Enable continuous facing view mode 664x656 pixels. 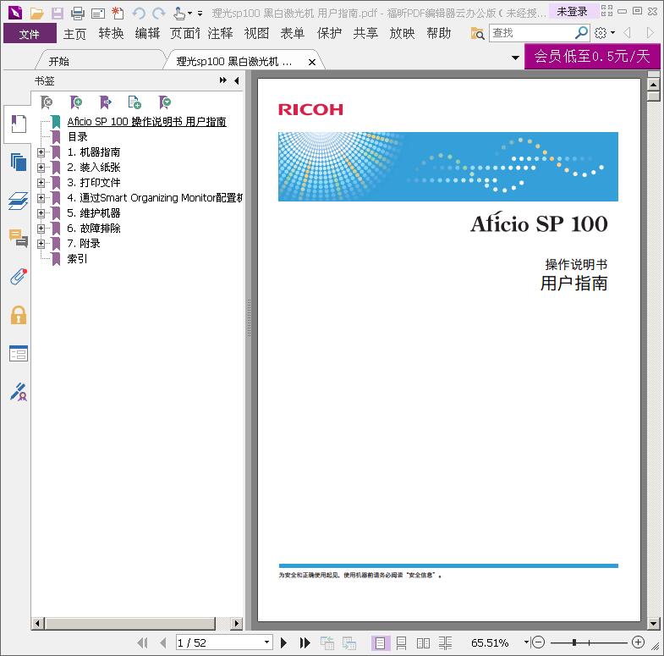pos(445,642)
